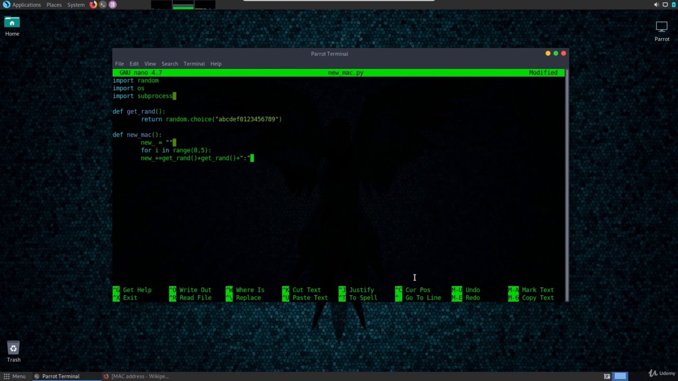Open the Home folder desktop icon

[12, 26]
